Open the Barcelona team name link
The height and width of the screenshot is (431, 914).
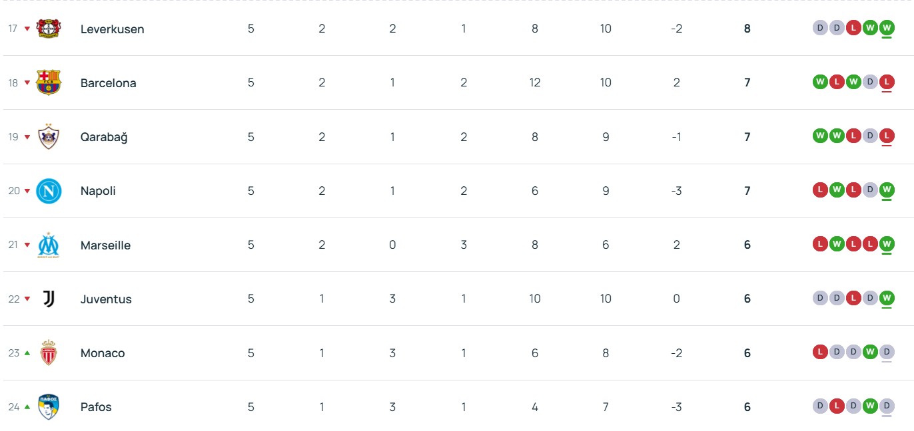point(108,83)
